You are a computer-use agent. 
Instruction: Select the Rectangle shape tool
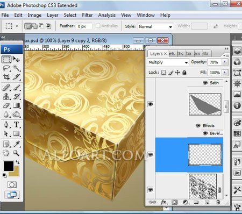(x=16, y=133)
